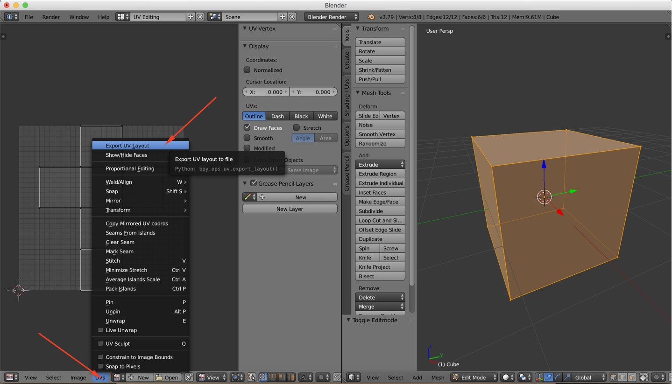The width and height of the screenshot is (672, 384).
Task: Click the image browse icon beside New
Action: click(x=119, y=377)
